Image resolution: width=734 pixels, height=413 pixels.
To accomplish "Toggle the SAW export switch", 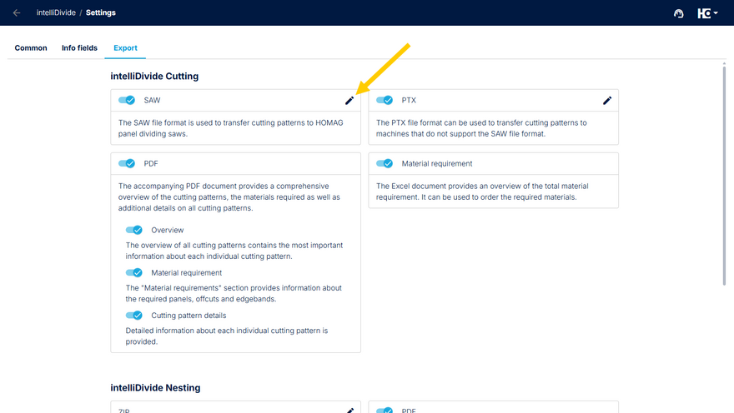I will (127, 100).
